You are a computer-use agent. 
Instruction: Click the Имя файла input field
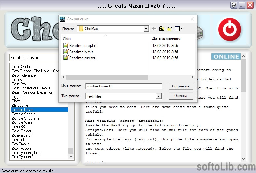coord(124,86)
